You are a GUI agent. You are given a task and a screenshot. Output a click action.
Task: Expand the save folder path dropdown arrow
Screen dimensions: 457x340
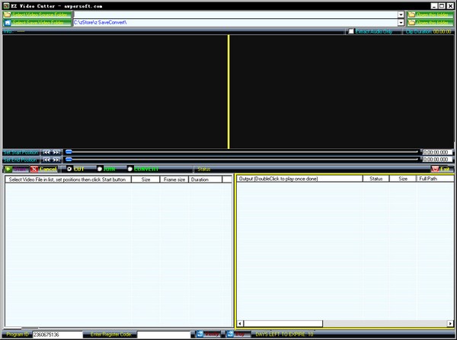click(401, 22)
